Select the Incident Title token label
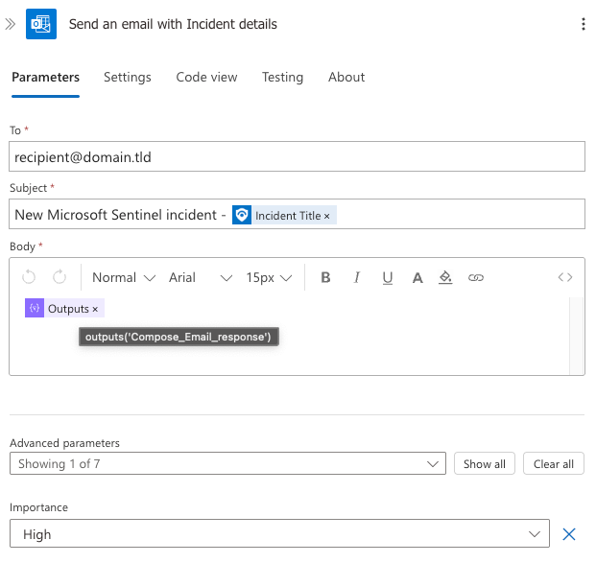This screenshot has width=596, height=563. [x=288, y=216]
